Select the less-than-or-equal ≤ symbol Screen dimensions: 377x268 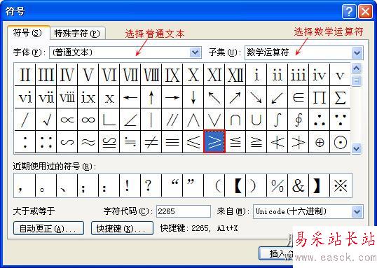point(193,141)
